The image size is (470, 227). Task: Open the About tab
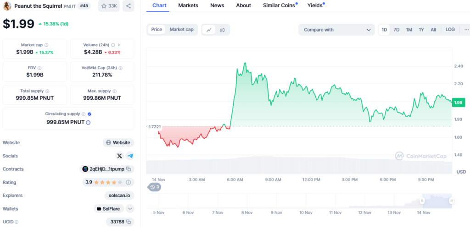243,5
